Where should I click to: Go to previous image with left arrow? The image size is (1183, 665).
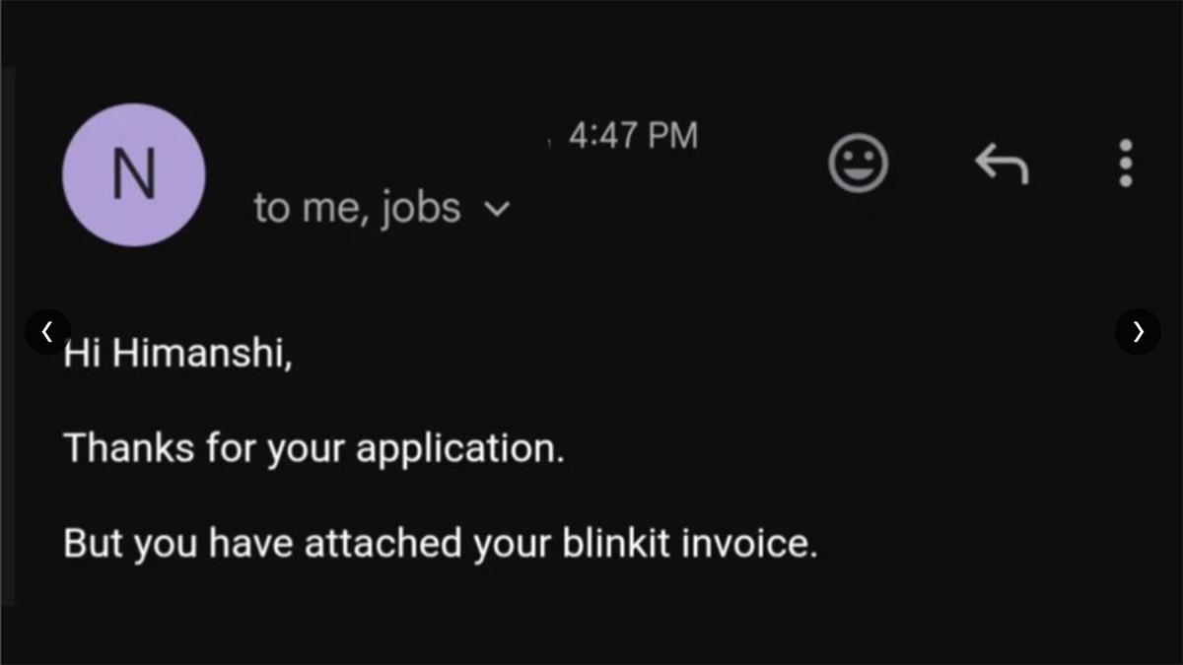pyautogui.click(x=47, y=331)
